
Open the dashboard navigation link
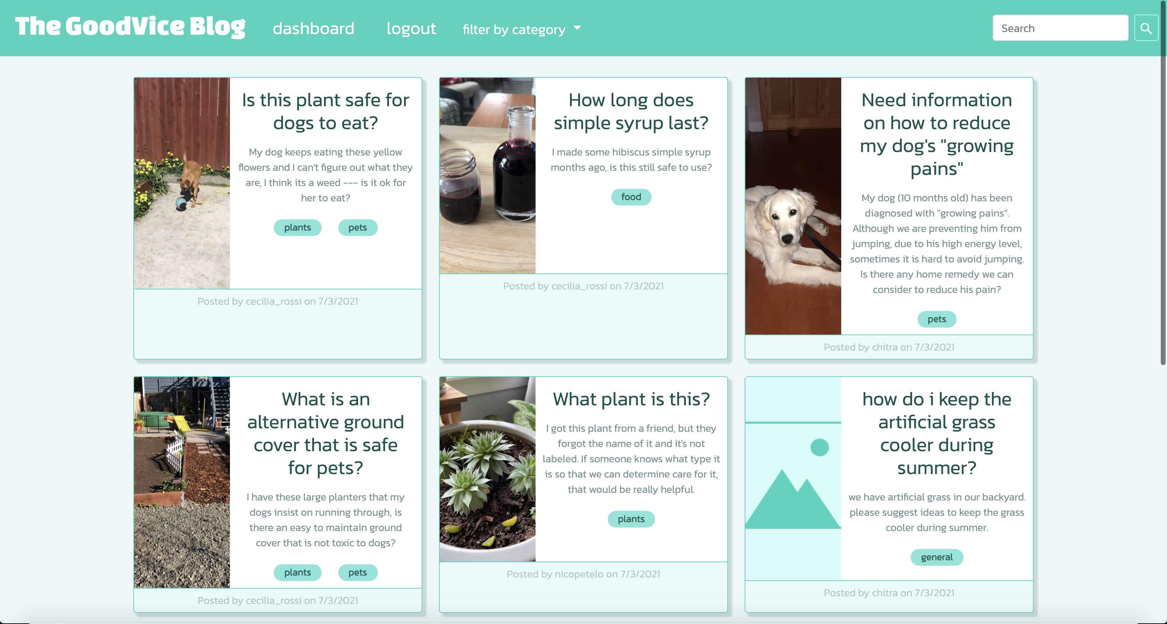tap(313, 28)
